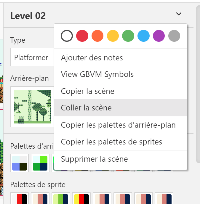
Task: Apply the gray scene label color
Action: (174, 36)
